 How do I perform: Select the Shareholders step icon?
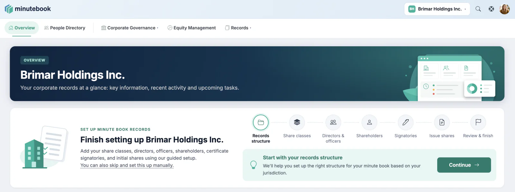pos(370,123)
